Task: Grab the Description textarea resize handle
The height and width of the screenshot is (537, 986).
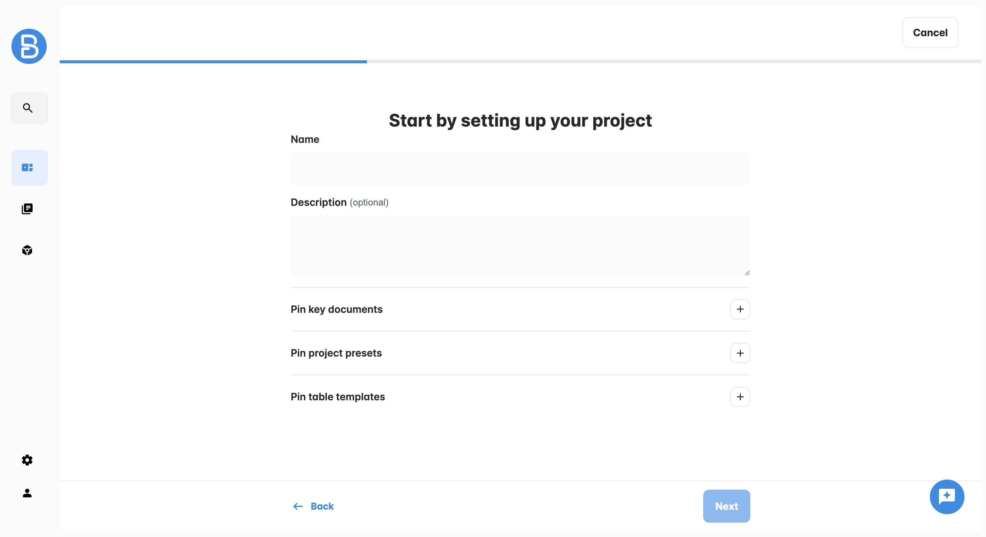Action: 747,273
